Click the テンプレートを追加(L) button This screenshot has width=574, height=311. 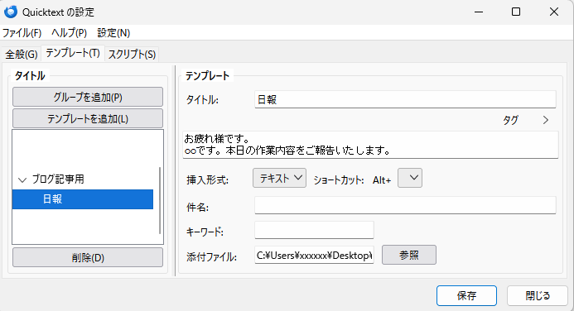point(88,119)
